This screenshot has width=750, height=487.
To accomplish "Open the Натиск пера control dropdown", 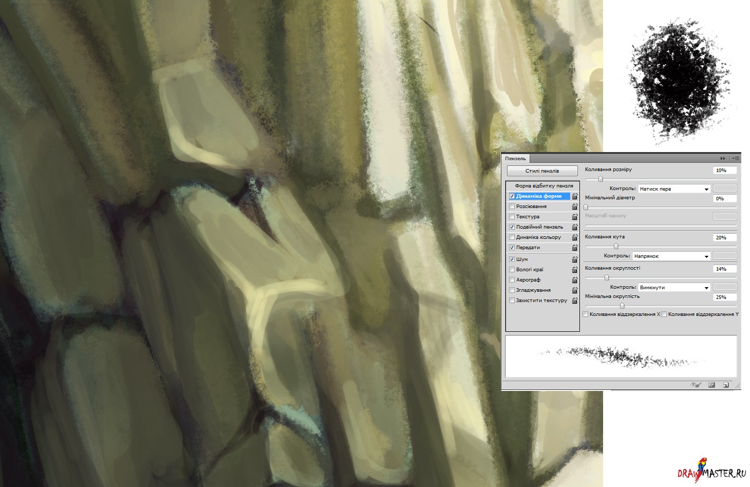I will pyautogui.click(x=674, y=189).
